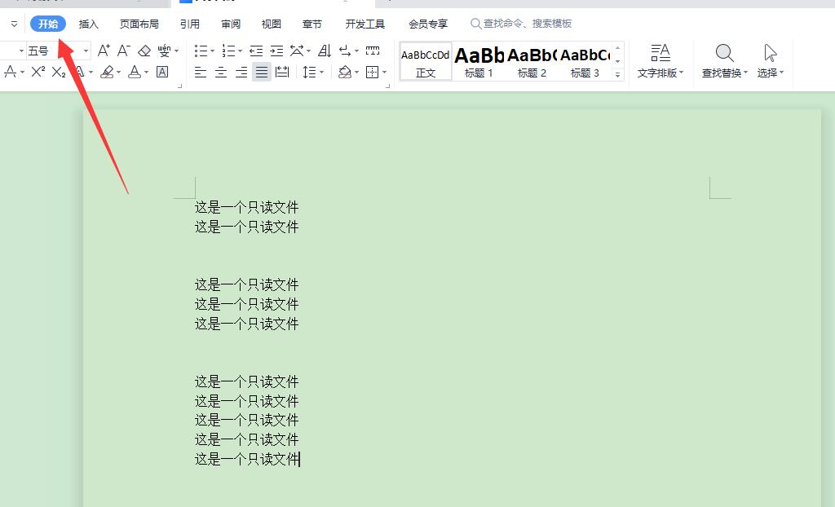The image size is (835, 507).
Task: Open 查找替换 tool
Action: (x=725, y=60)
